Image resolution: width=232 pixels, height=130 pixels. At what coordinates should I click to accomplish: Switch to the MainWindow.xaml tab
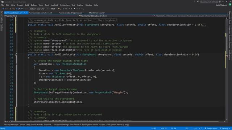pyautogui.click(x=97, y=13)
